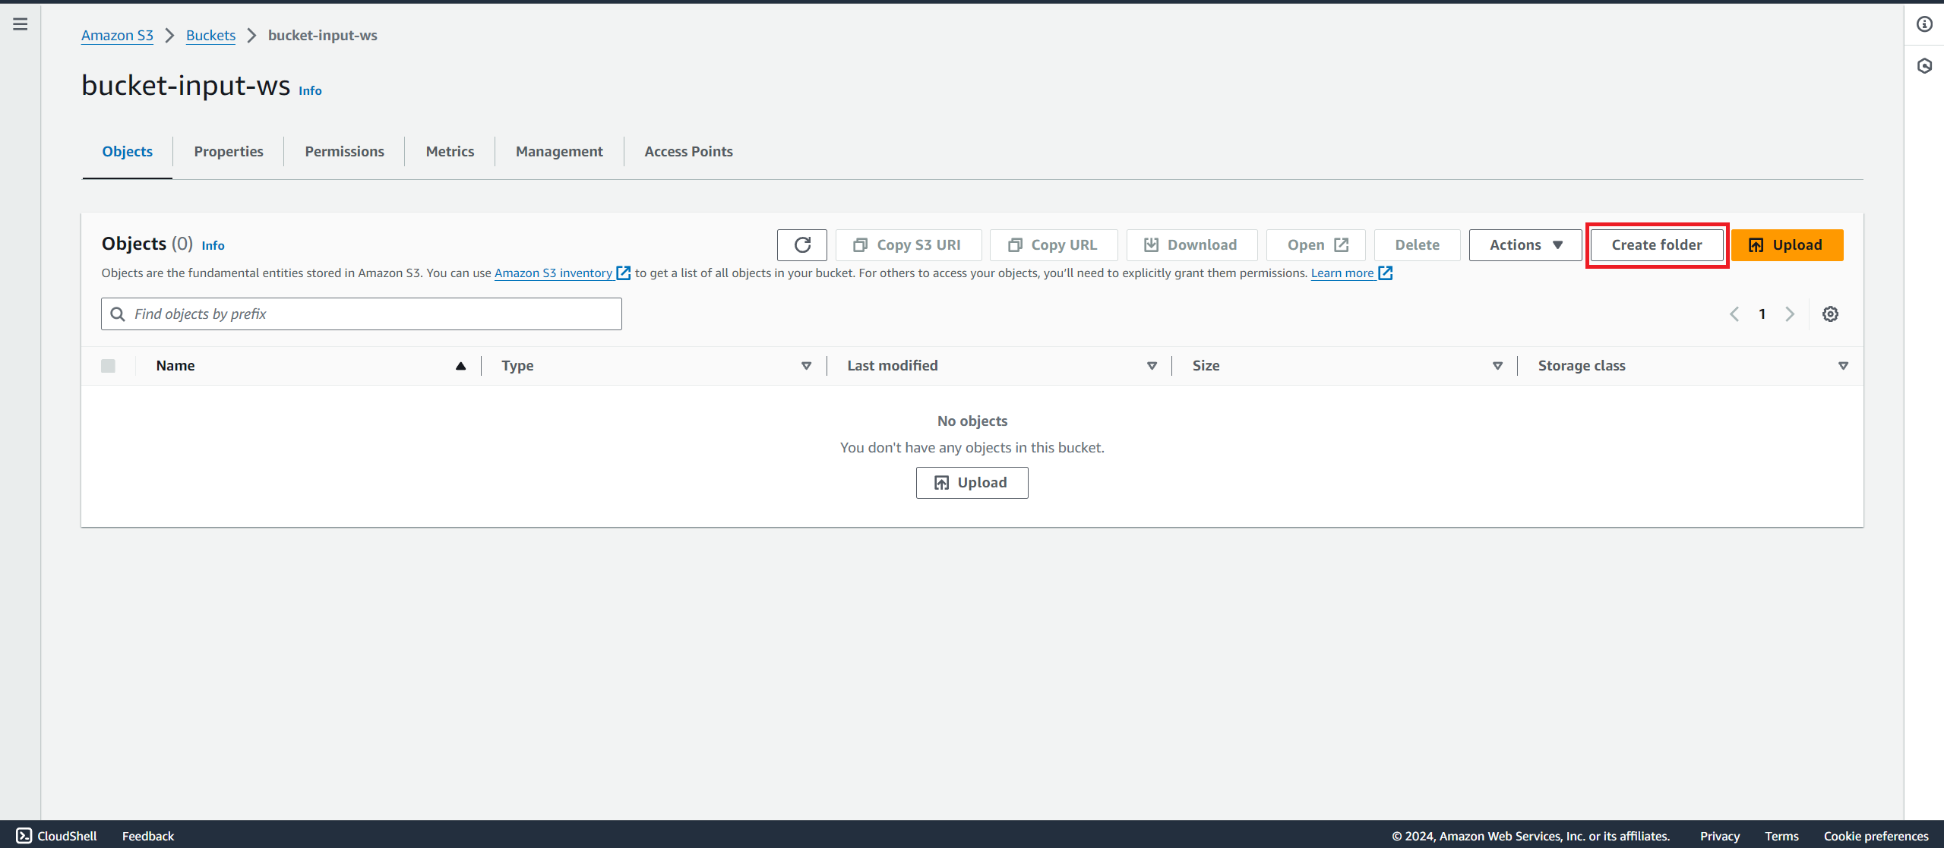Viewport: 1944px width, 848px height.
Task: Focus the Find objects by prefix field
Action: pyautogui.click(x=362, y=314)
